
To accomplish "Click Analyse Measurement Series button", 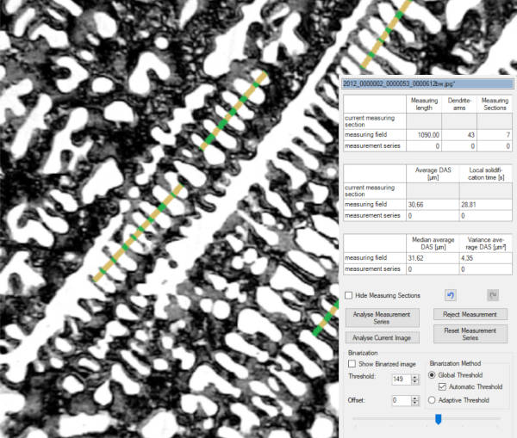I will click(382, 318).
